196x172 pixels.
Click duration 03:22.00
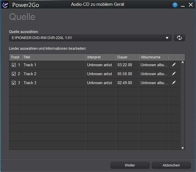[125, 65]
